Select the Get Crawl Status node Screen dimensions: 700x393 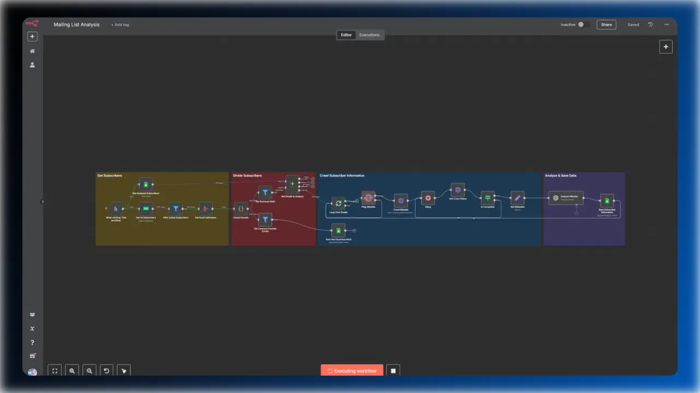point(458,190)
